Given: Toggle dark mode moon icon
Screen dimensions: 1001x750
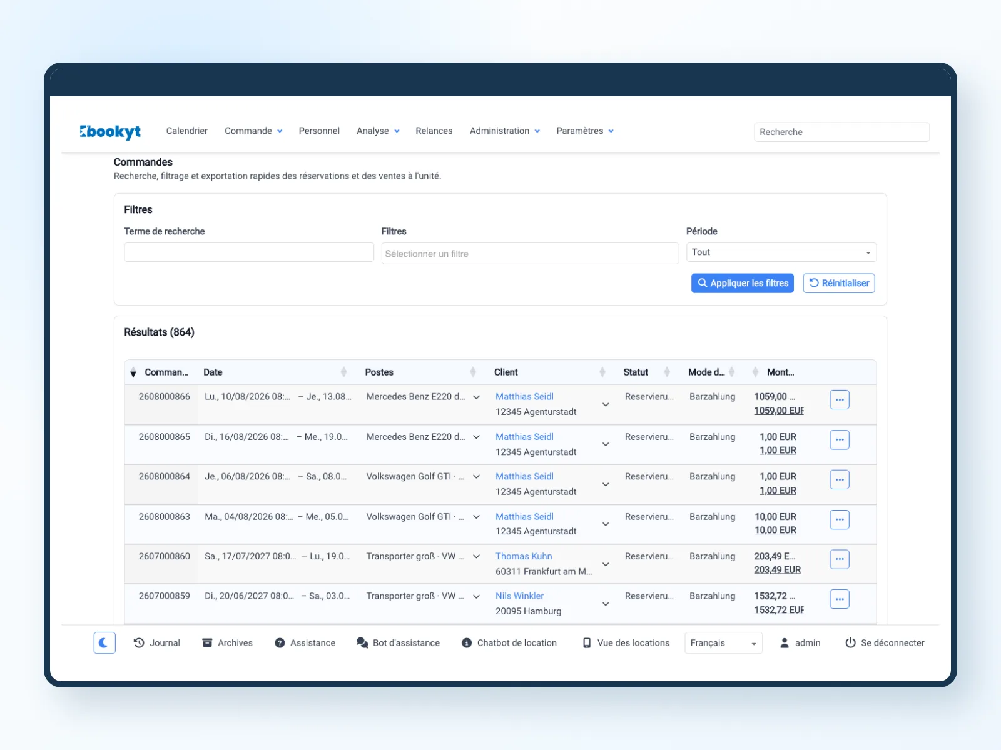Looking at the screenshot, I should coord(104,642).
